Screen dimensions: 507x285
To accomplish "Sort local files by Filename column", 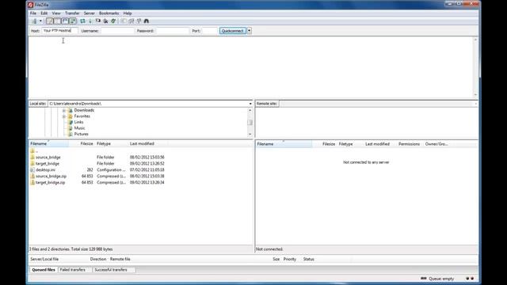I will [48, 144].
